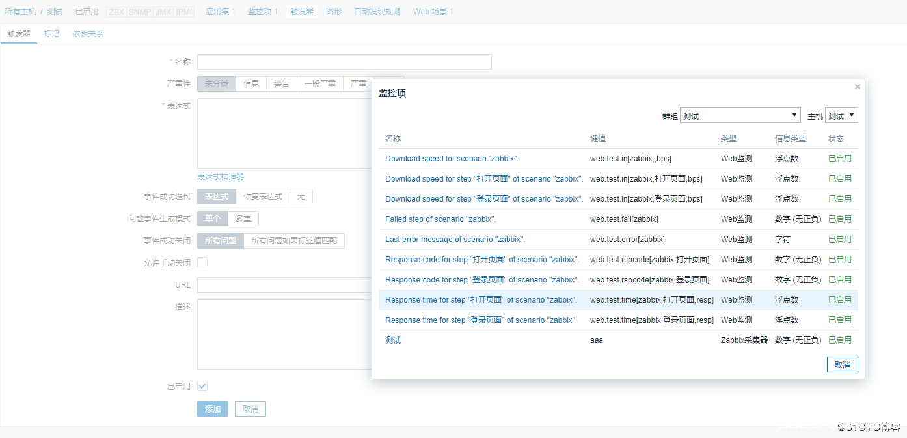Click the 添加 button
This screenshot has width=907, height=438.
213,409
